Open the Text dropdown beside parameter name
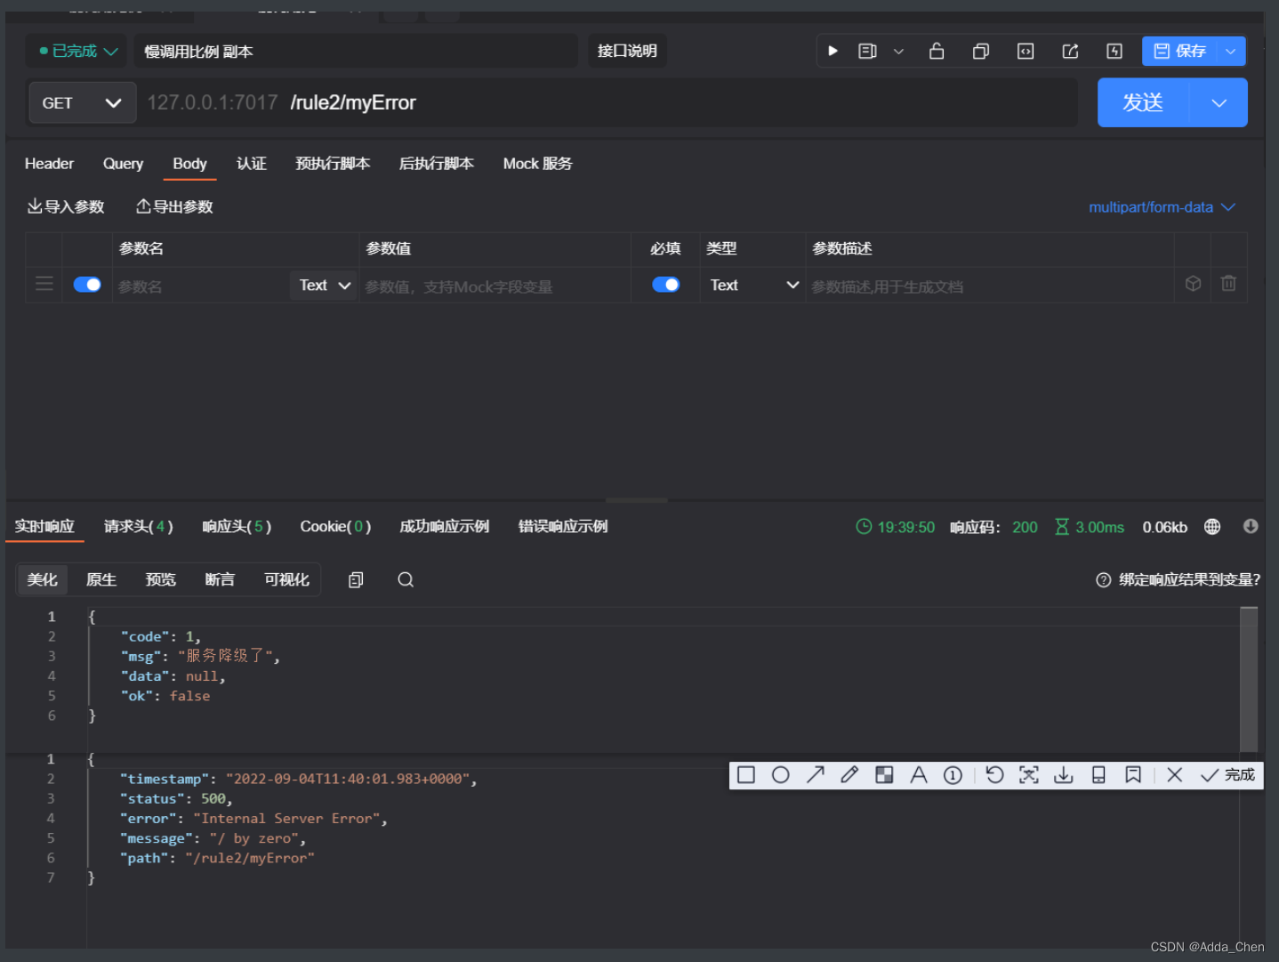This screenshot has width=1279, height=962. (x=324, y=285)
